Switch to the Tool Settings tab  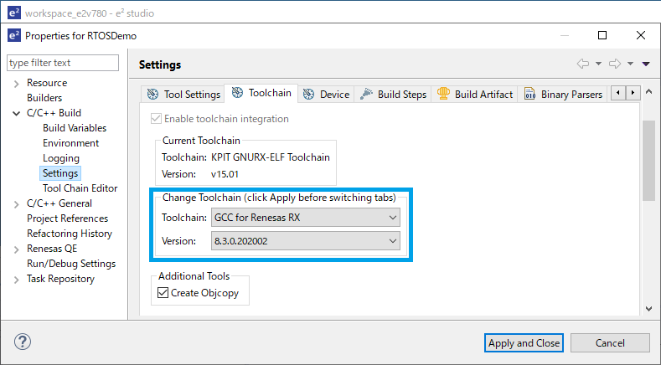click(183, 94)
